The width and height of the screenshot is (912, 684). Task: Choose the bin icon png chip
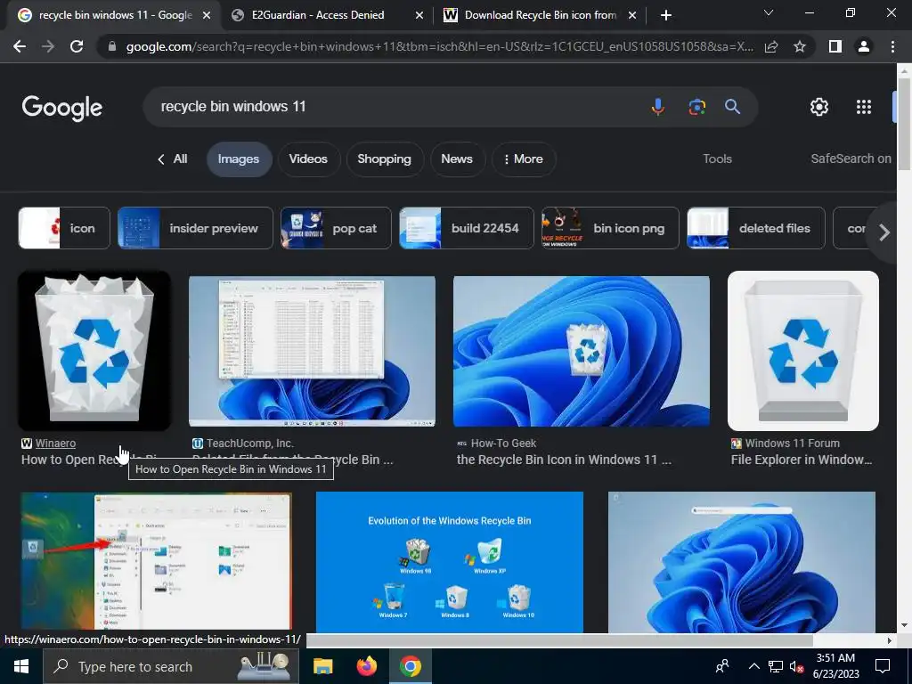(x=610, y=228)
